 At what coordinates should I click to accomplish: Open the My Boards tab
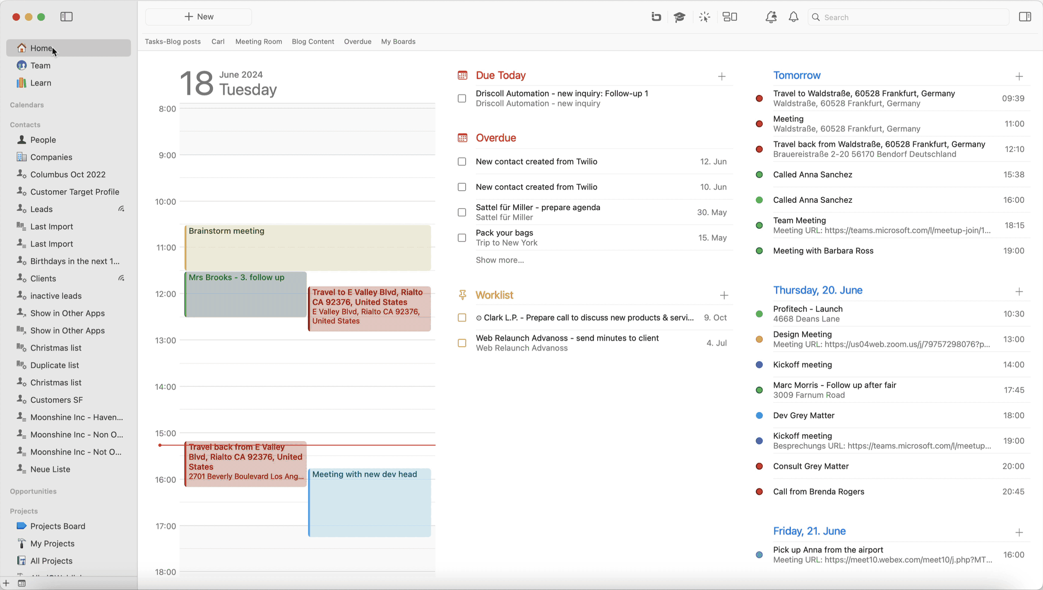pyautogui.click(x=398, y=42)
